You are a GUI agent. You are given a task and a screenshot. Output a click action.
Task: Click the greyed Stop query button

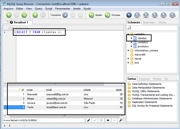[x=43, y=15]
